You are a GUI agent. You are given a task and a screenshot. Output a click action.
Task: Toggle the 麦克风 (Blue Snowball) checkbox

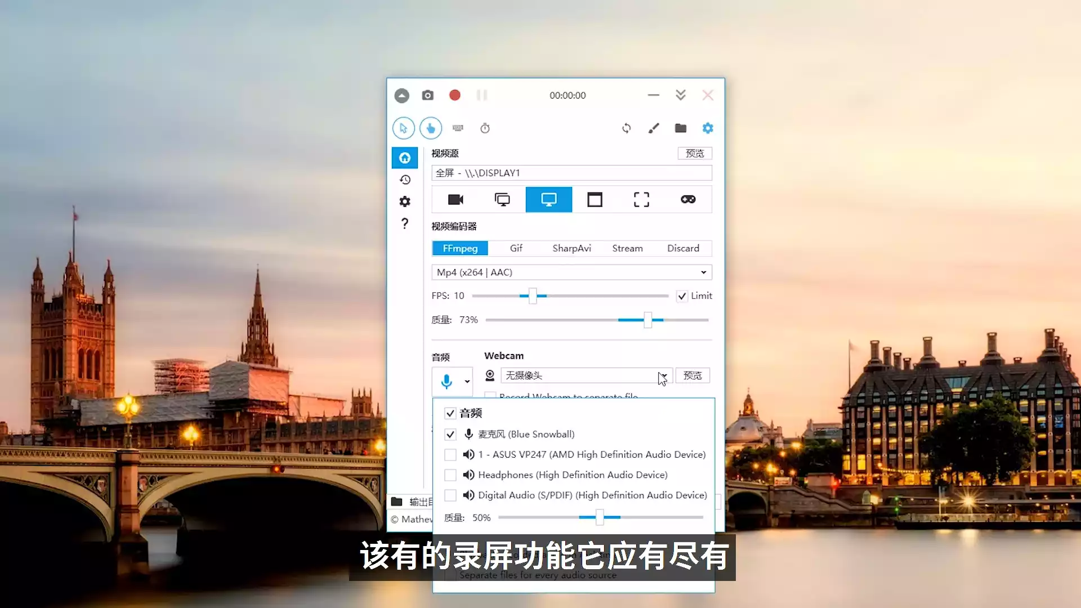tap(450, 435)
